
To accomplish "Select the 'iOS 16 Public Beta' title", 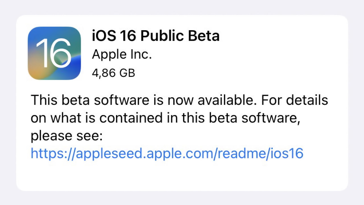I will coord(156,35).
